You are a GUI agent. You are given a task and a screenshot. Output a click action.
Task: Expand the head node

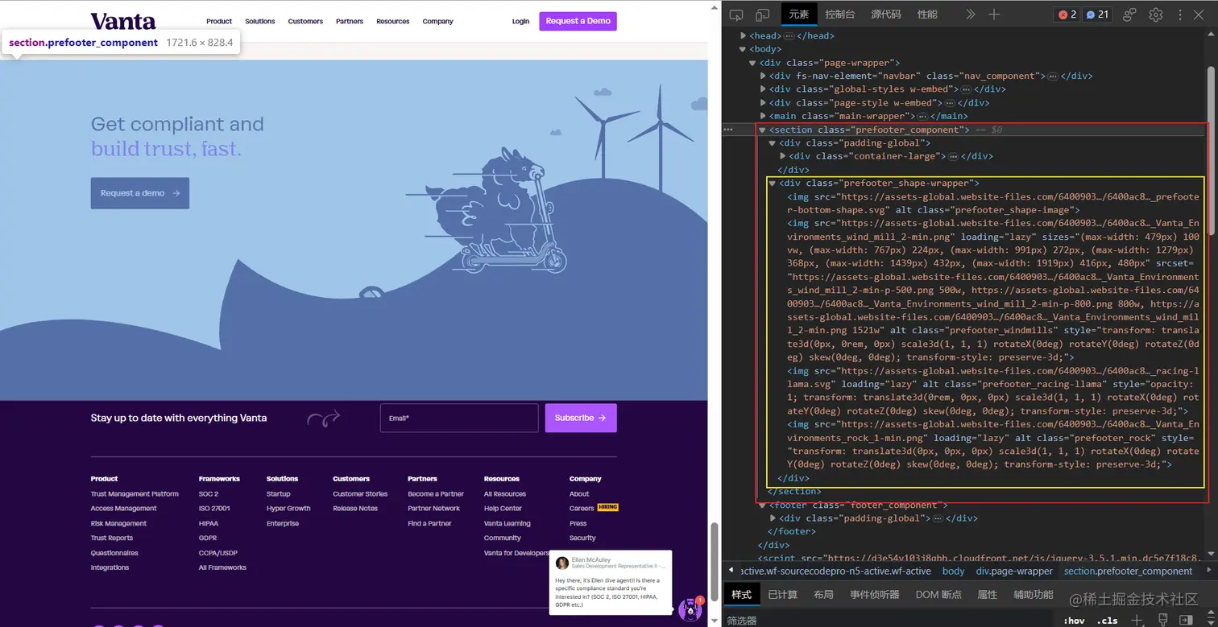point(744,36)
